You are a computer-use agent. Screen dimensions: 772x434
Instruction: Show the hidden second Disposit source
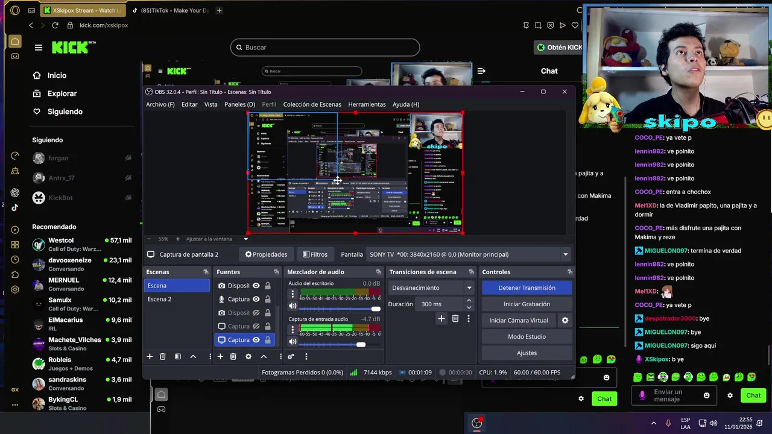point(256,313)
